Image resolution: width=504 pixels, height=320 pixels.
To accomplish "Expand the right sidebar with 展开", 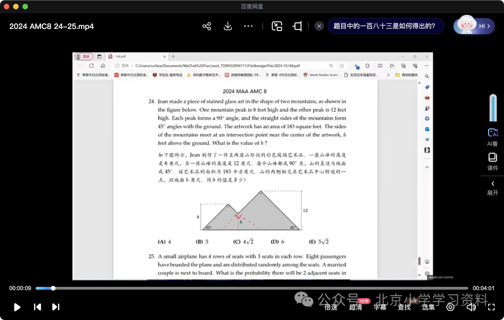I will pyautogui.click(x=492, y=188).
